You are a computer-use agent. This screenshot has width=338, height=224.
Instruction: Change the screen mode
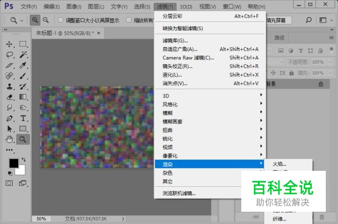pyautogui.click(x=22, y=183)
